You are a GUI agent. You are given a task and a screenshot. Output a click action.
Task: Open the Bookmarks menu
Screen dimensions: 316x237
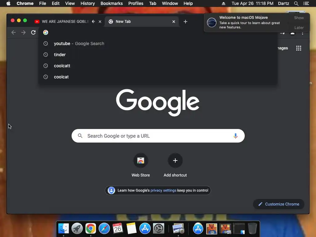coord(112,3)
